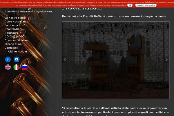This screenshot has width=174, height=116.
Task: Open La ricerca menu item
Action: pos(11,25)
